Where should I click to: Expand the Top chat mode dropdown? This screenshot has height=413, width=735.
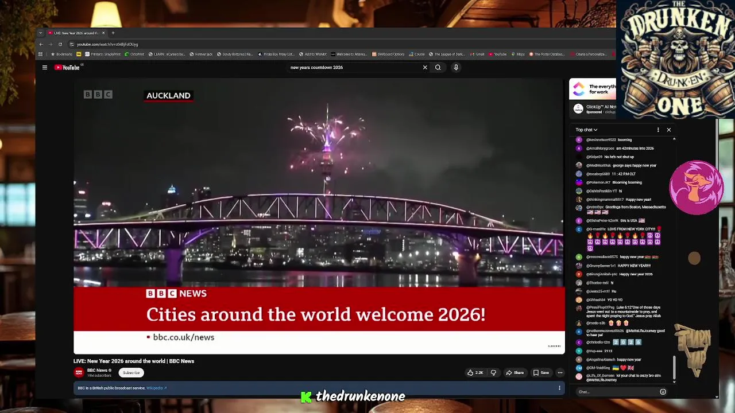click(586, 130)
